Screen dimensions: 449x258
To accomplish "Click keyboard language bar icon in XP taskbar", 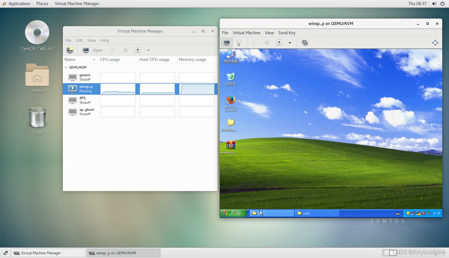I will (398, 214).
